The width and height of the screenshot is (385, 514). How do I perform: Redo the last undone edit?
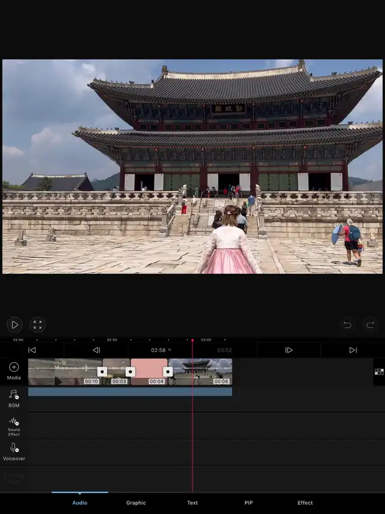371,325
